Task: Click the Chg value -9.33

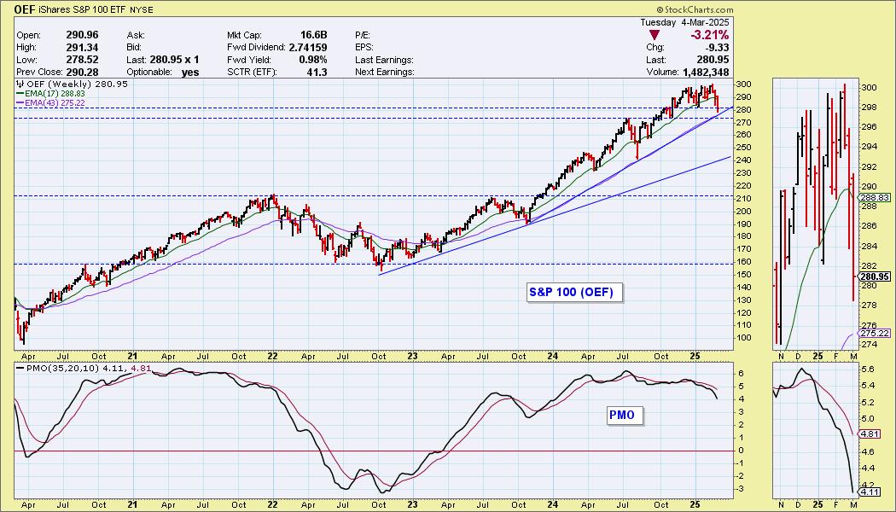Action: point(717,48)
